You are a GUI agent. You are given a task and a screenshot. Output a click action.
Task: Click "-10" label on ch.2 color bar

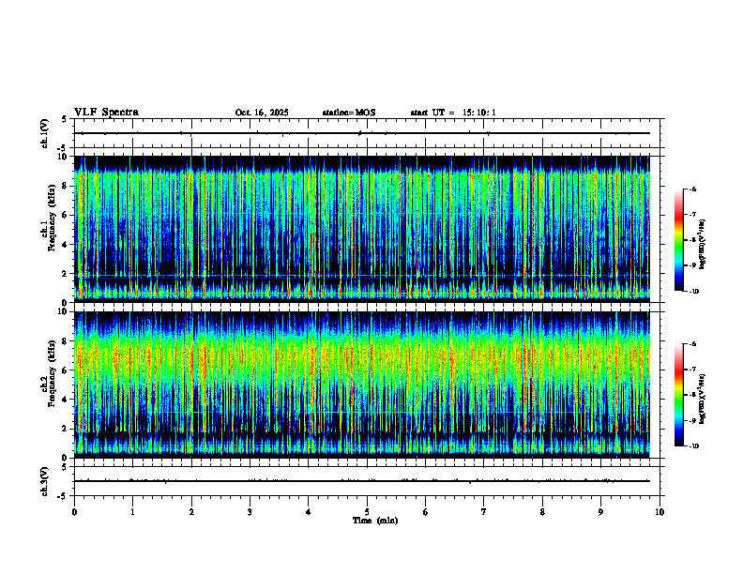pos(693,446)
